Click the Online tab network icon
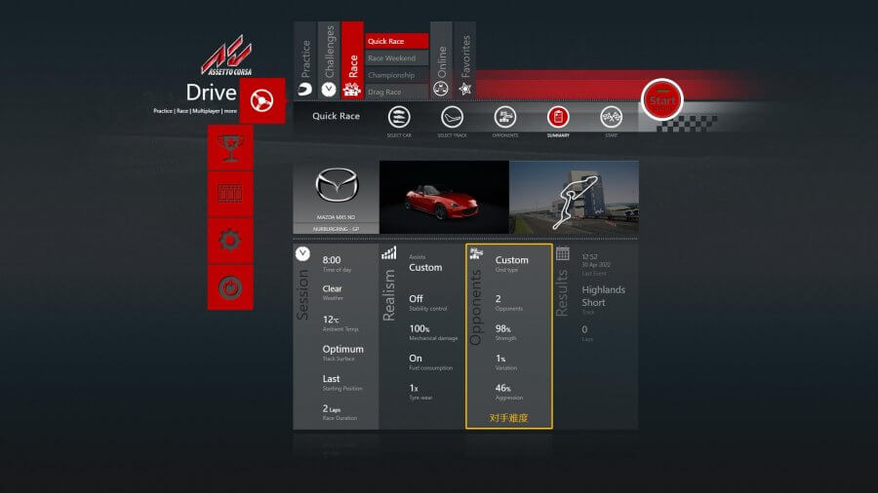This screenshot has height=493, width=878. (441, 89)
